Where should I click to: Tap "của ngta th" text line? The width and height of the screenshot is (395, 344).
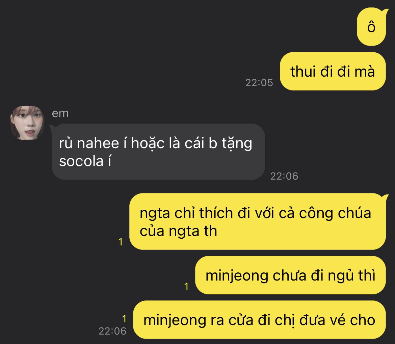(178, 231)
